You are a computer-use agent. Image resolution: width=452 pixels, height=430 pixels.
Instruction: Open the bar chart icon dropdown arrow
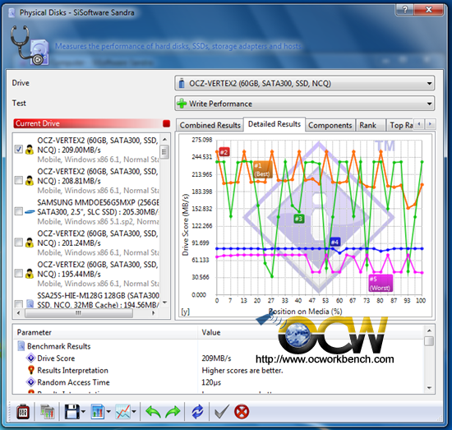(108, 412)
